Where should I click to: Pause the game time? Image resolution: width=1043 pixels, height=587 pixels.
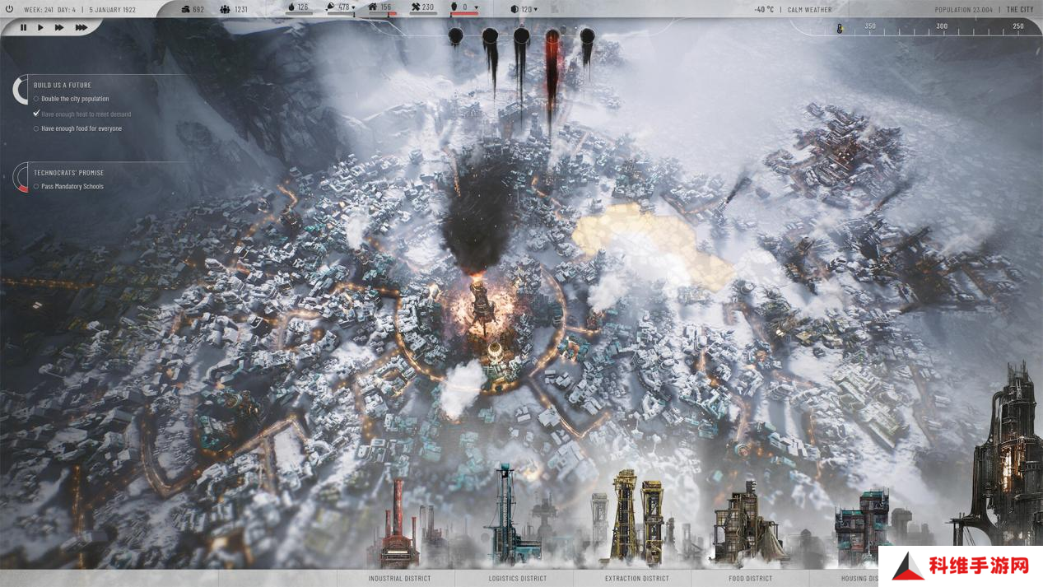point(23,27)
